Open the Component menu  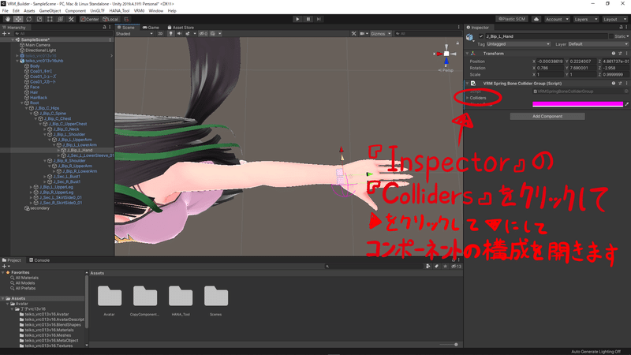point(75,11)
